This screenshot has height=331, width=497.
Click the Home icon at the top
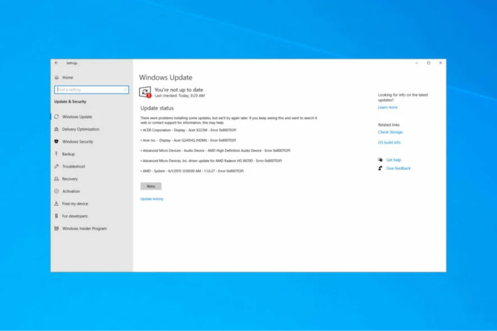pyautogui.click(x=57, y=78)
